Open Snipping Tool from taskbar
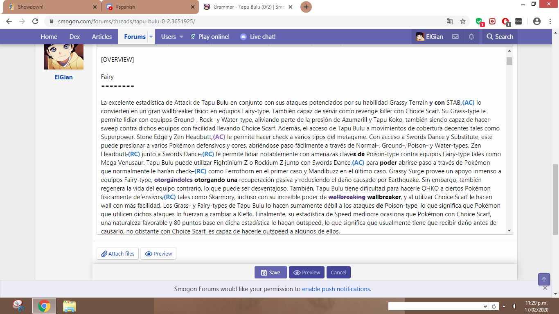 tap(18, 306)
